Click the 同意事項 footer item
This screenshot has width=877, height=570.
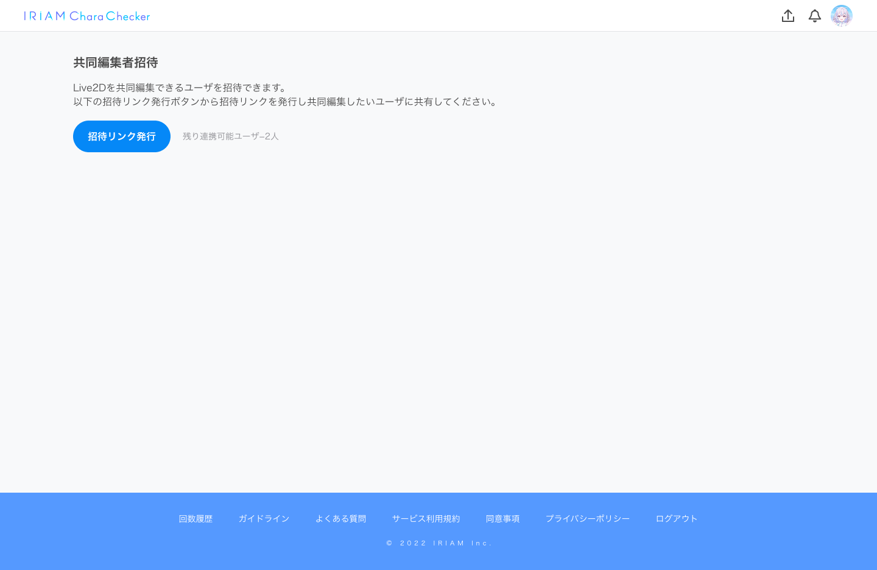click(503, 518)
